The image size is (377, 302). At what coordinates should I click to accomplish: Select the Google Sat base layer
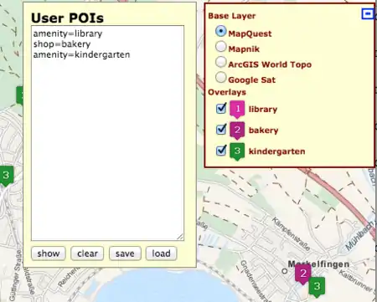[220, 77]
